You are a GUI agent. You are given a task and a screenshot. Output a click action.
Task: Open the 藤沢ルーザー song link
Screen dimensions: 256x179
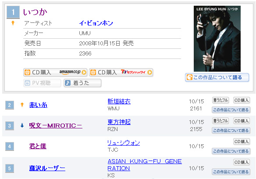pyautogui.click(x=47, y=168)
